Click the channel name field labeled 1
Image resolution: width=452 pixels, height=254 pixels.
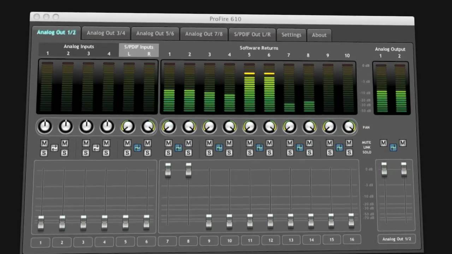(x=41, y=242)
